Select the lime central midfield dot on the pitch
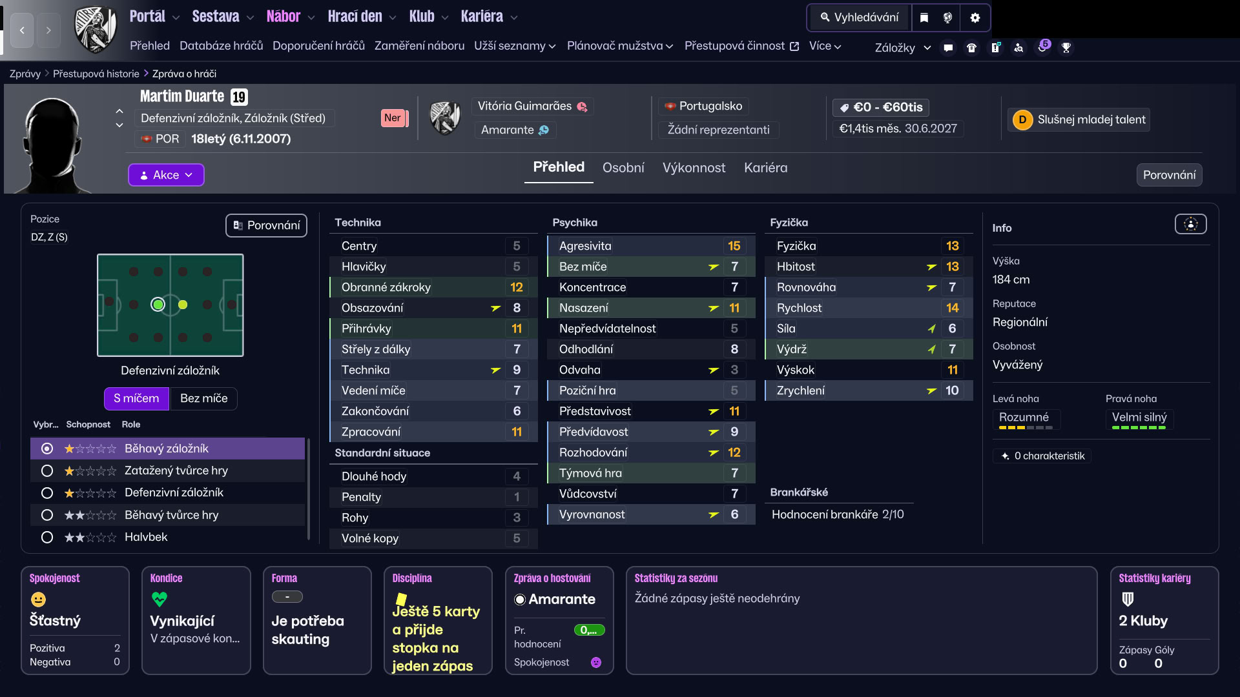 pyautogui.click(x=183, y=305)
